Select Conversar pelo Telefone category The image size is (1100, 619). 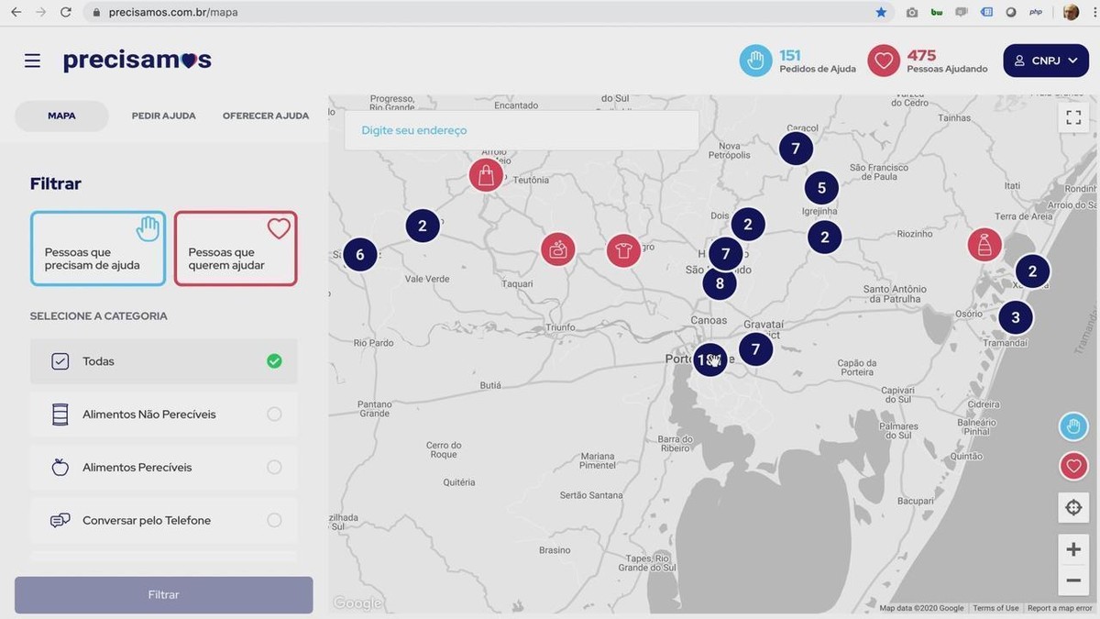164,520
